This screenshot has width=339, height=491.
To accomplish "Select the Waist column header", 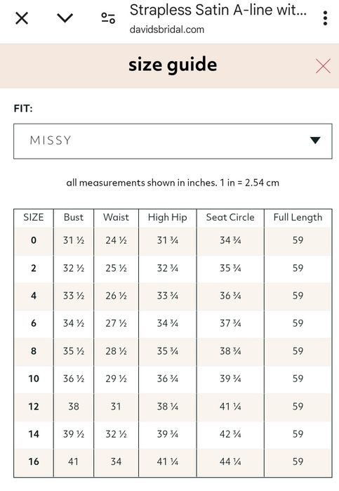I will pyautogui.click(x=116, y=217).
